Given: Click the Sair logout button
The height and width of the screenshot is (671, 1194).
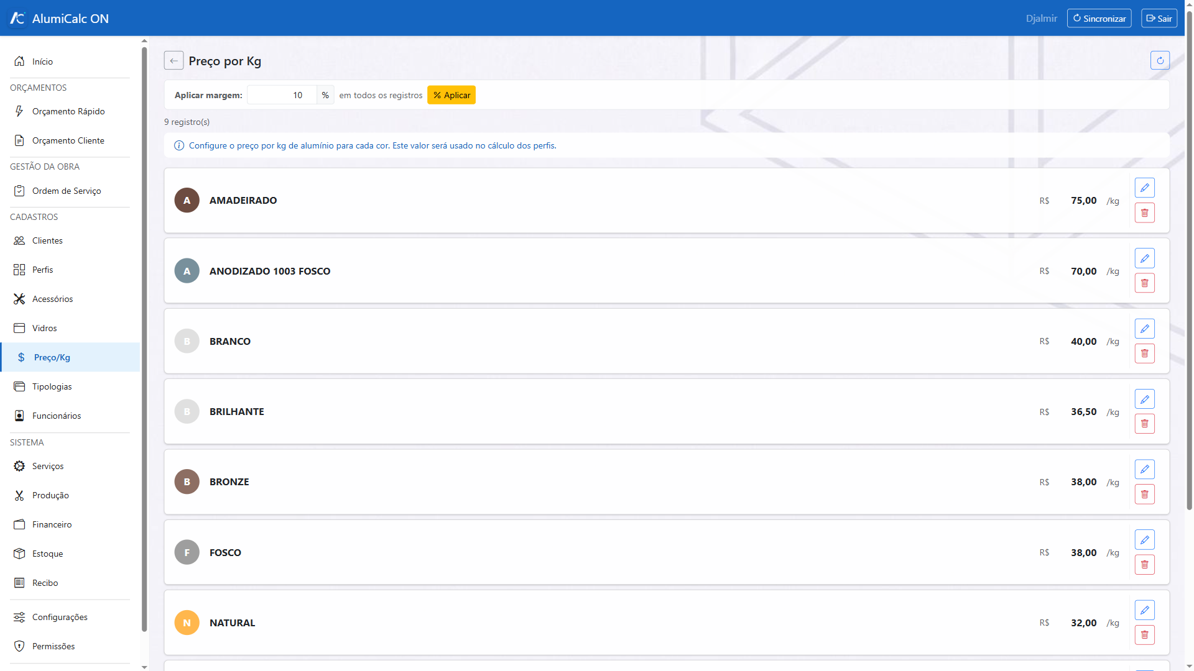Looking at the screenshot, I should point(1159,18).
